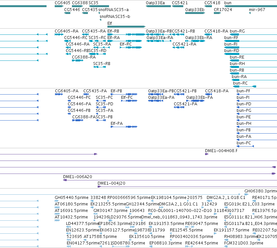The width and height of the screenshot is (277, 248).
Task: Click the LD44377.5prime EST label
Action: pyautogui.click(x=82, y=224)
